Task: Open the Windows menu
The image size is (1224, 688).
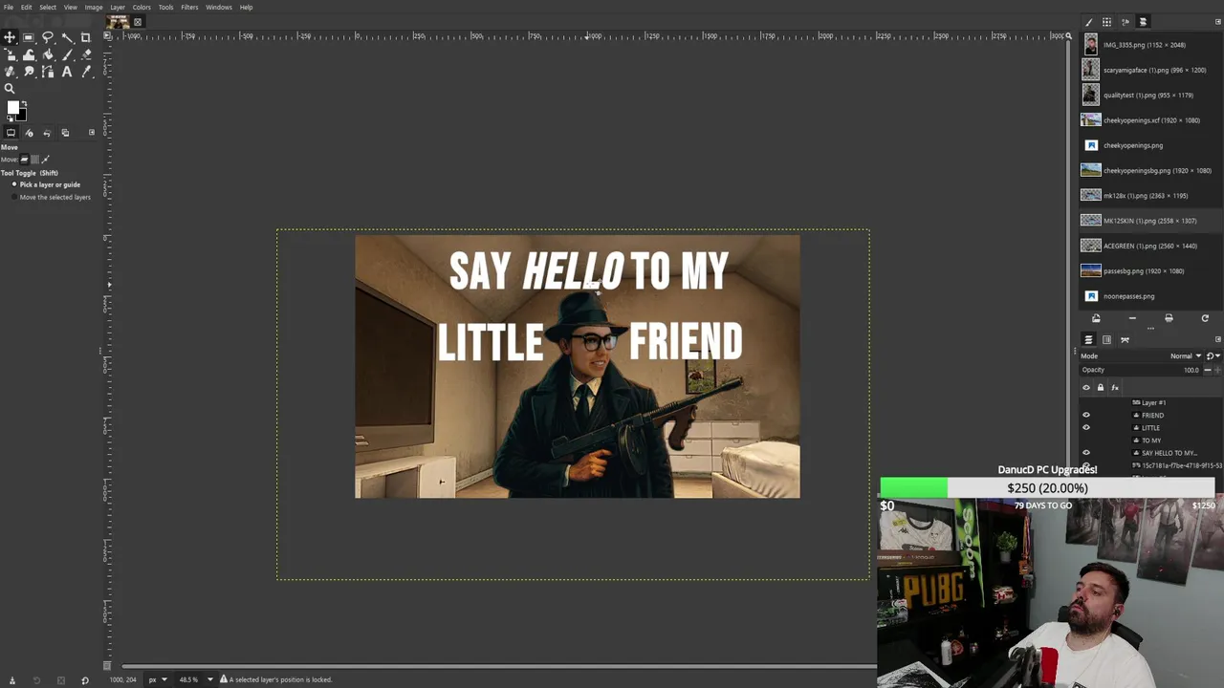Action: [x=219, y=7]
